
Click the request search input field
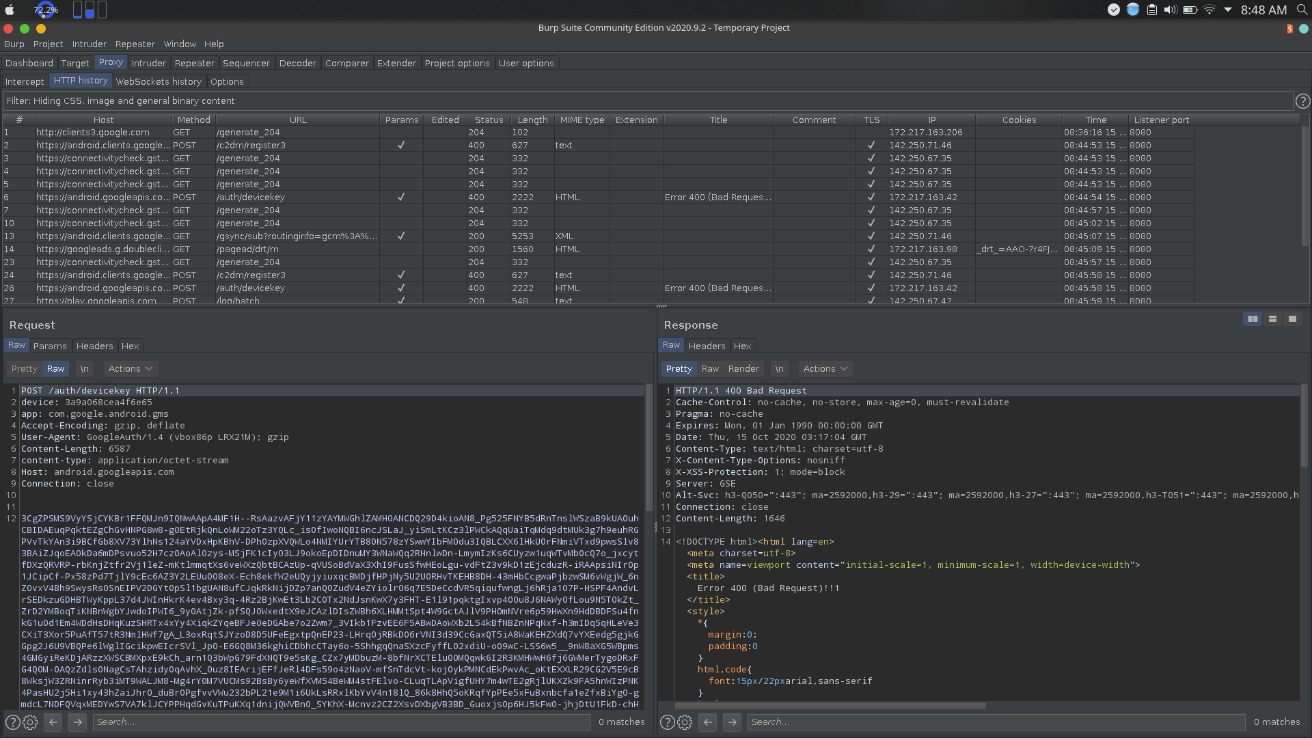[342, 722]
